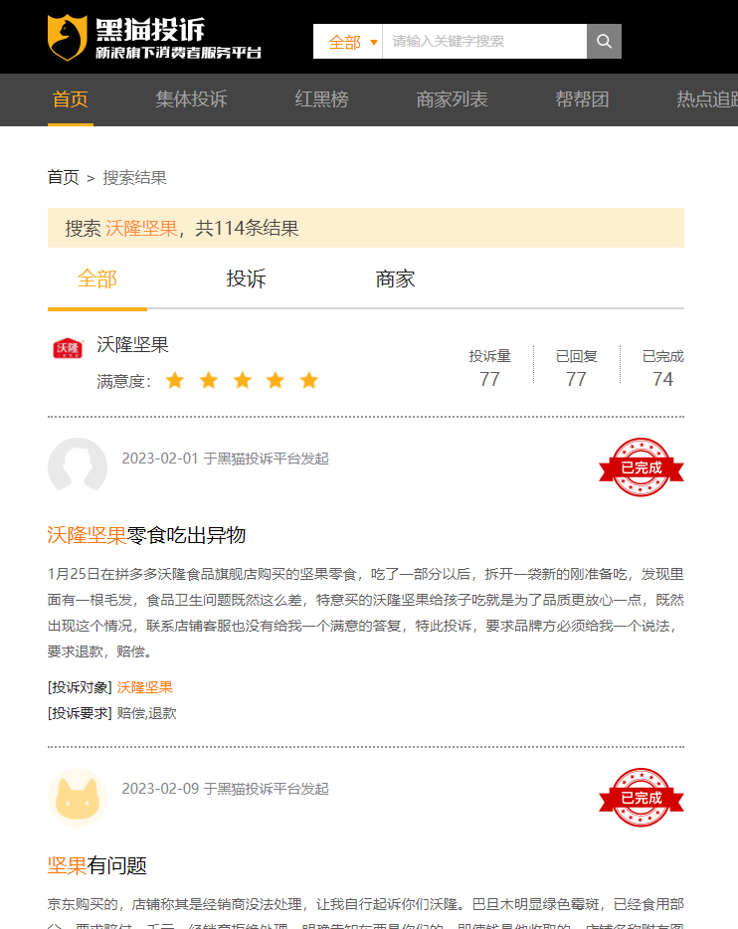Click the gray default user avatar
This screenshot has height=929, width=738.
(x=78, y=467)
